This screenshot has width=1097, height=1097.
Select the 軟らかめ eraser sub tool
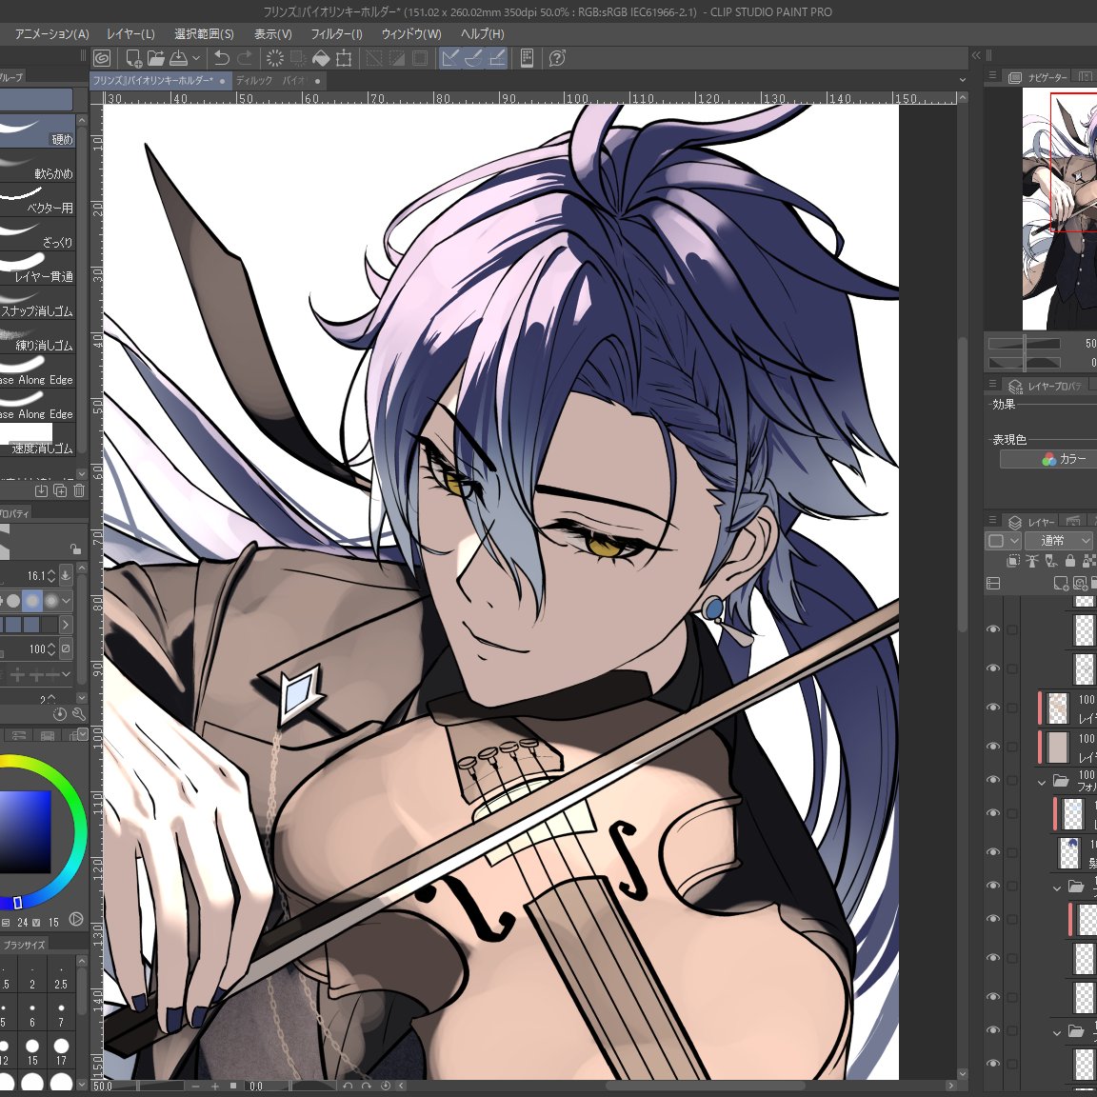37,166
